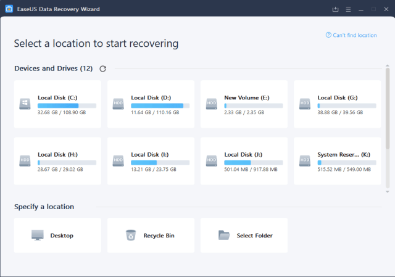Open the import scan session icon
The image size is (395, 277).
335,9
